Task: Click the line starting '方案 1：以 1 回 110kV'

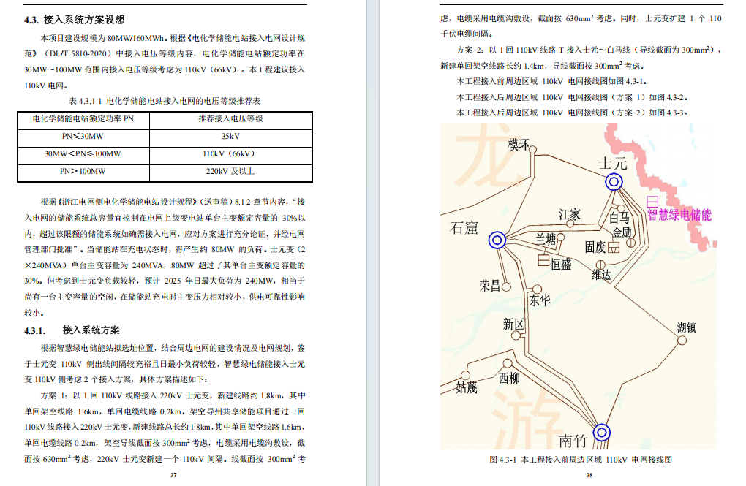Action: point(173,395)
